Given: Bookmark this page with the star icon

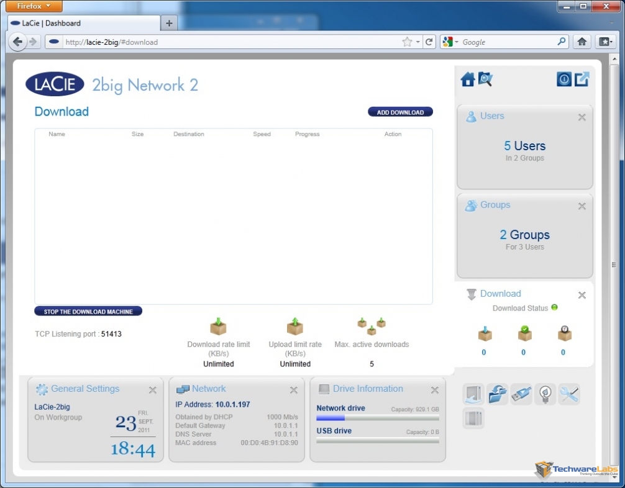Looking at the screenshot, I should coord(407,42).
